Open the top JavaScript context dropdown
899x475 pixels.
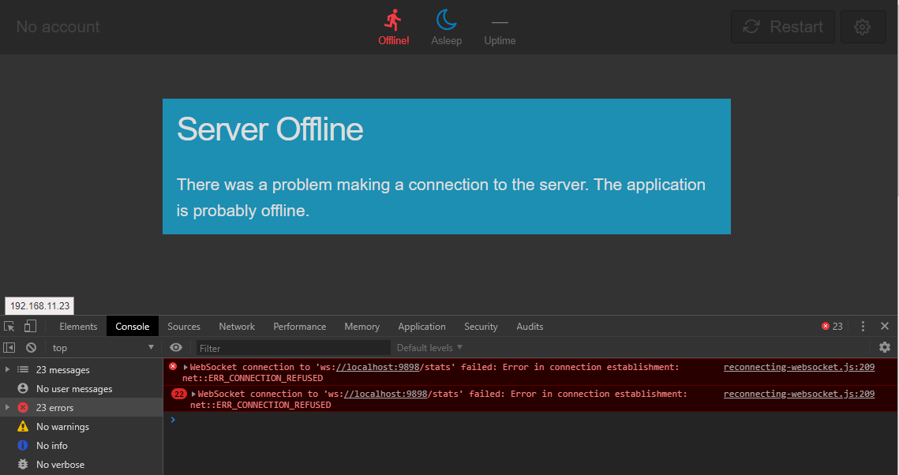click(103, 348)
